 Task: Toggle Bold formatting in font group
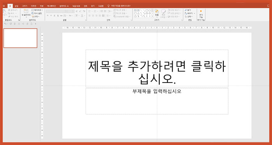tap(47, 16)
